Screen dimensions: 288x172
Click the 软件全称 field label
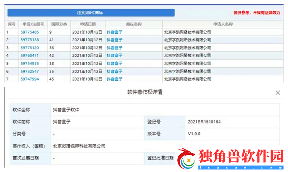point(21,110)
